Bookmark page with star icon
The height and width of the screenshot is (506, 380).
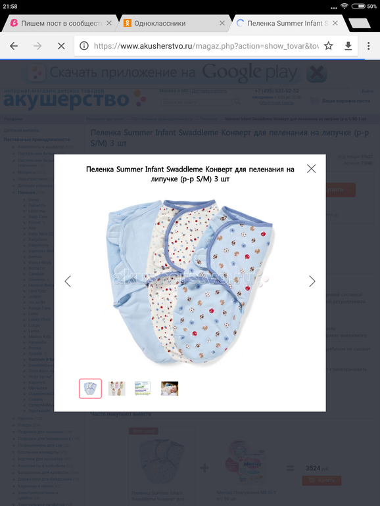[328, 46]
